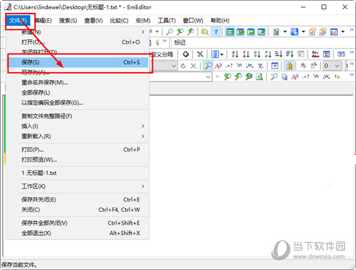356x270 pixels.
Task: Expand the overflow chevron left of the 标记 toolbar
Action: pos(164,41)
